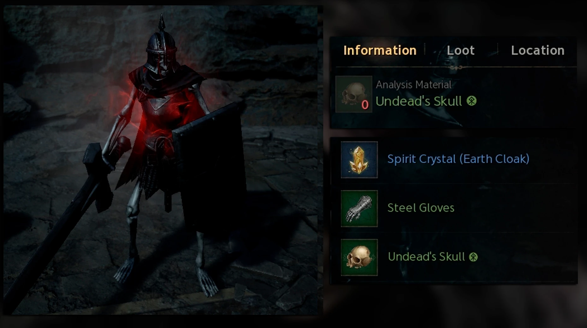Image resolution: width=587 pixels, height=328 pixels.
Task: Select the Spirit Crystal (Earth Cloak) text
Action: [458, 159]
